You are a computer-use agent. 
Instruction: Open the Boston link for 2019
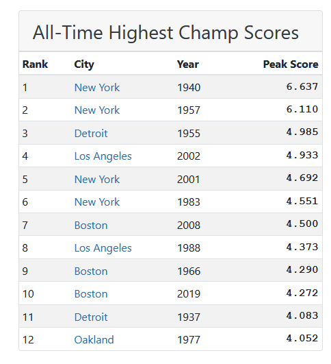[91, 294]
